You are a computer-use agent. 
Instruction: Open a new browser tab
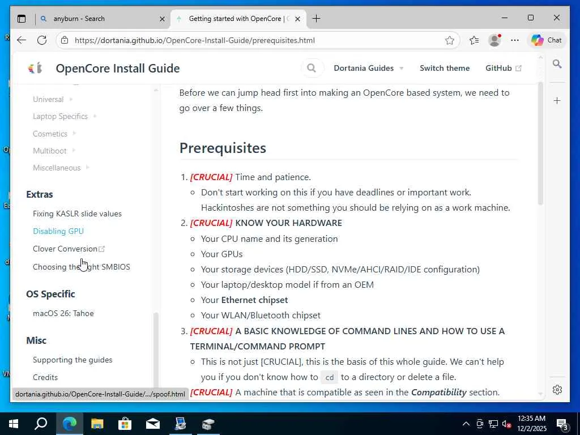[x=316, y=19]
